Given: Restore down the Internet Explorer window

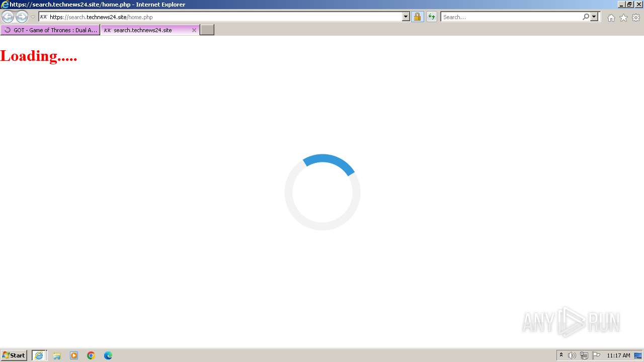Looking at the screenshot, I should pos(629,5).
